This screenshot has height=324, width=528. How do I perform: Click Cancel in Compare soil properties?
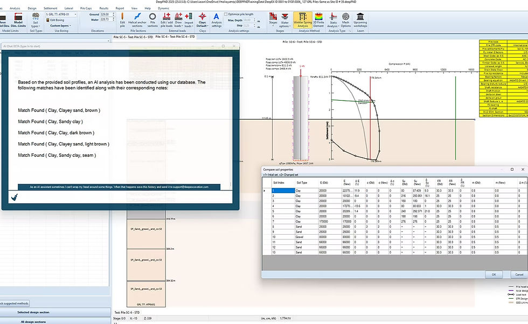[519, 274]
